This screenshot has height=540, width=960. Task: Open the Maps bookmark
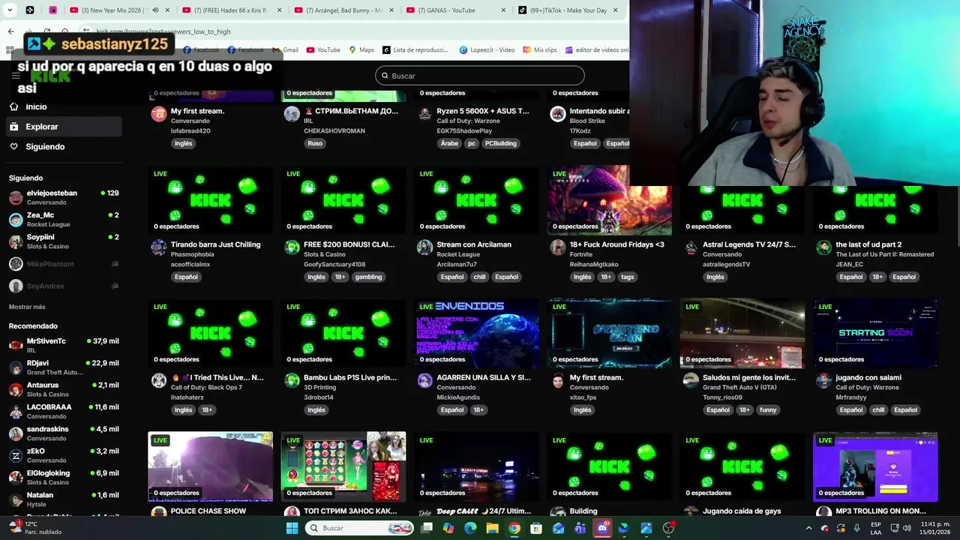[361, 50]
